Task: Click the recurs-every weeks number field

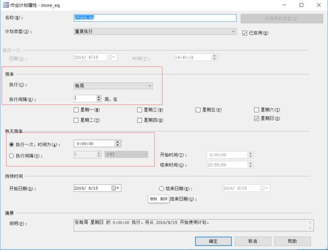Action: point(85,98)
